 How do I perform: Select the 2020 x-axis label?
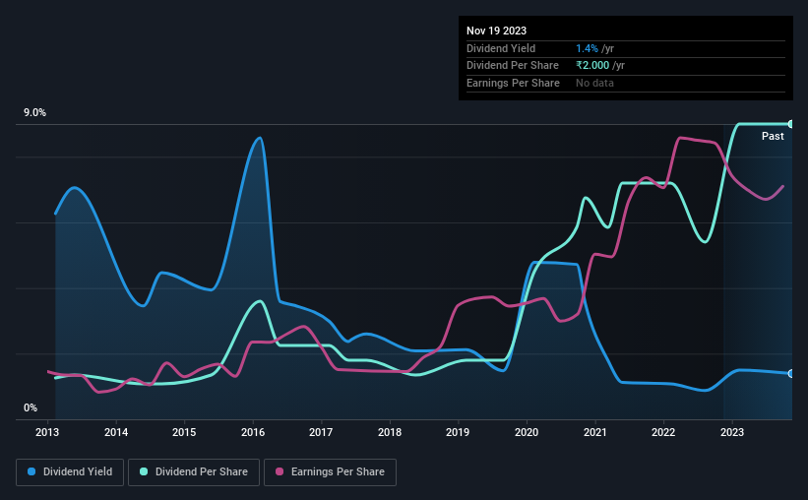[x=527, y=432]
